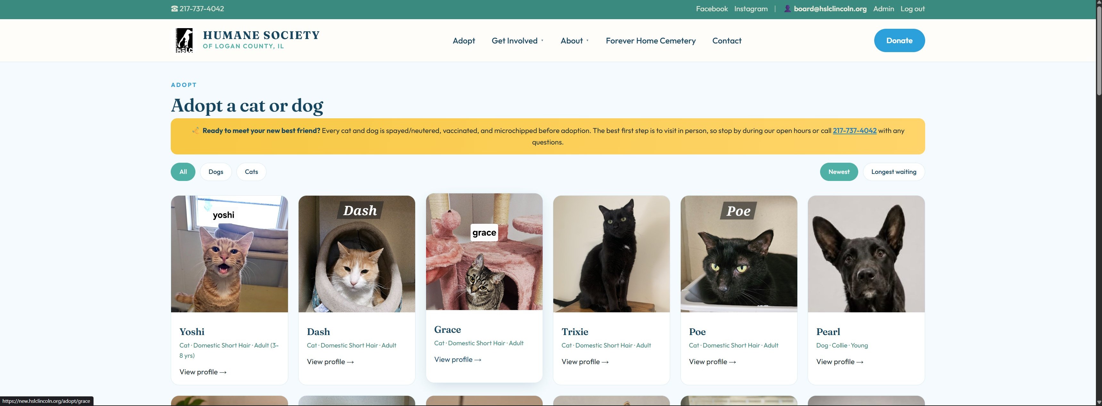Open Yoshi's cat photo thumbnail
Viewport: 1102px width, 406px height.
(x=229, y=254)
